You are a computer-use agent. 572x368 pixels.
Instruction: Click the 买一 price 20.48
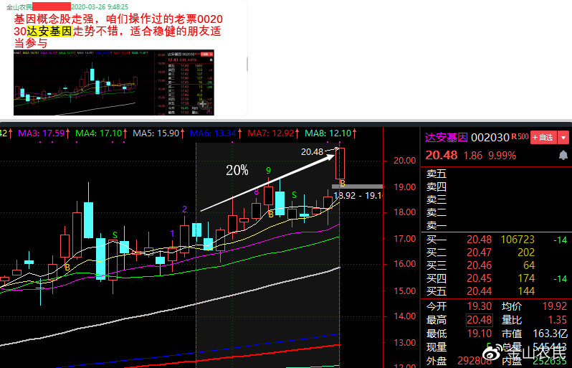(x=480, y=240)
